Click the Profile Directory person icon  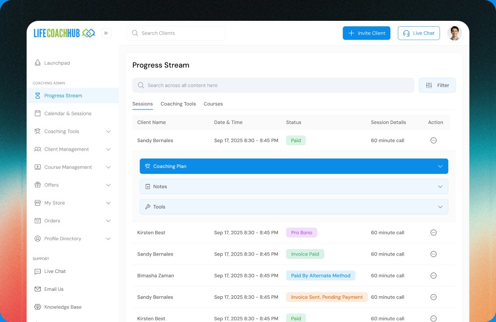click(37, 239)
